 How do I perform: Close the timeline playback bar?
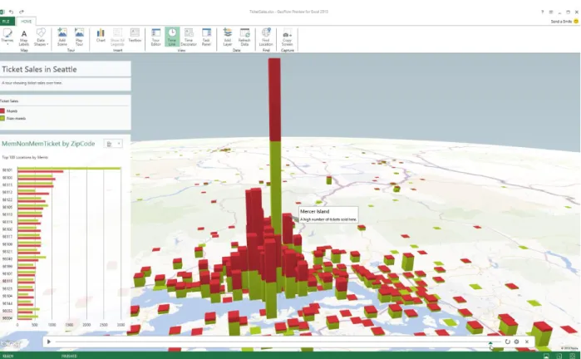click(526, 342)
